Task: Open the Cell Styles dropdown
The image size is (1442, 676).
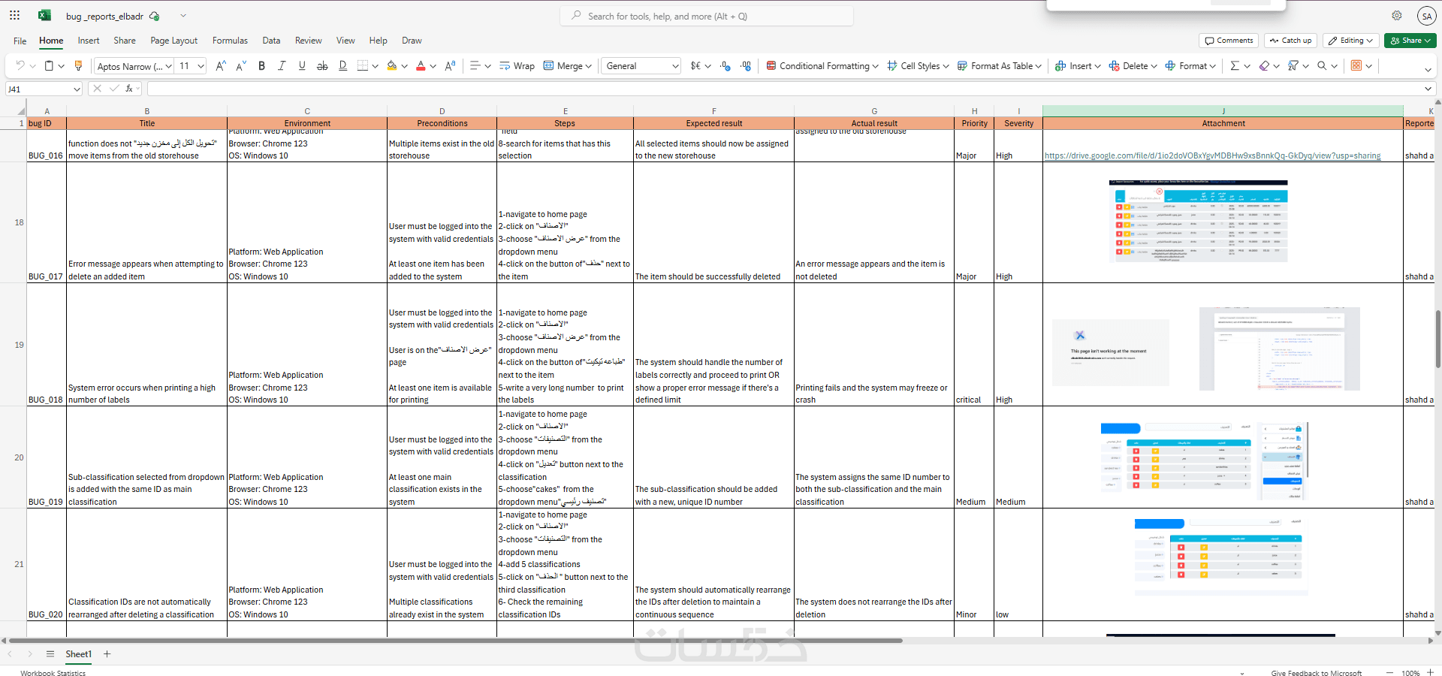Action: [918, 66]
